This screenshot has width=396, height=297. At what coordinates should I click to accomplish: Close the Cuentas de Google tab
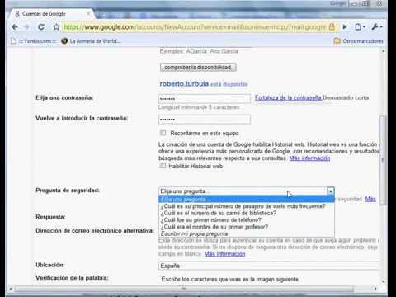(x=88, y=13)
